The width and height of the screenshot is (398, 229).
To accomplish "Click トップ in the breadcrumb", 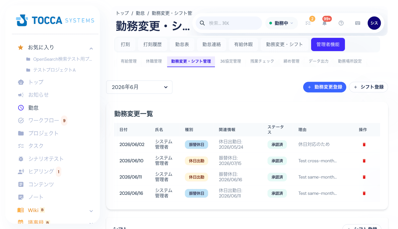I will 122,13.
